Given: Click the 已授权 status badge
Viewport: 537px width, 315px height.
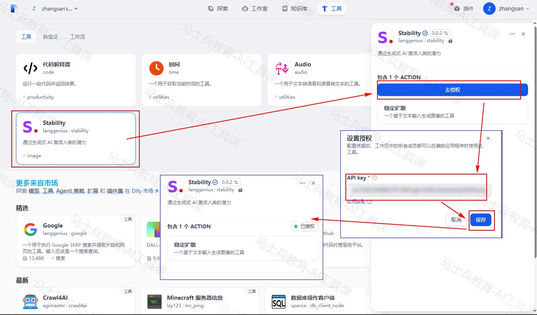Looking at the screenshot, I should [304, 226].
